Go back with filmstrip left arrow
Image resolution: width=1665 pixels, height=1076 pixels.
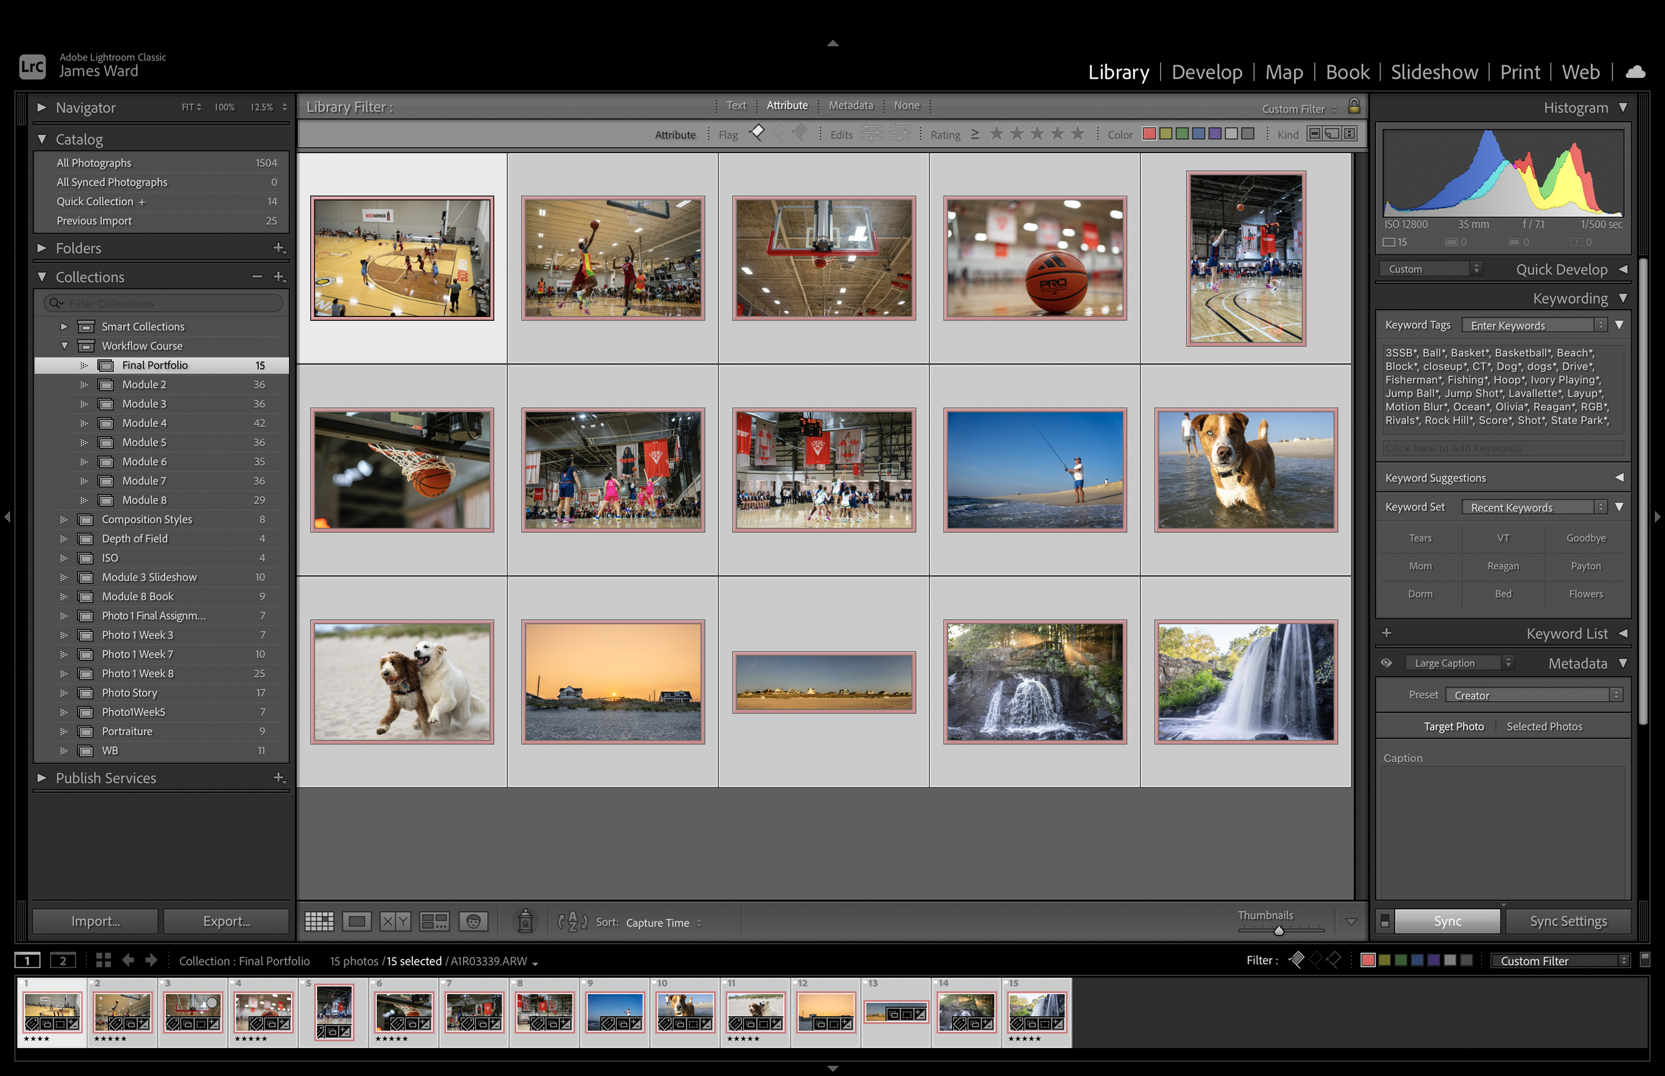point(128,960)
